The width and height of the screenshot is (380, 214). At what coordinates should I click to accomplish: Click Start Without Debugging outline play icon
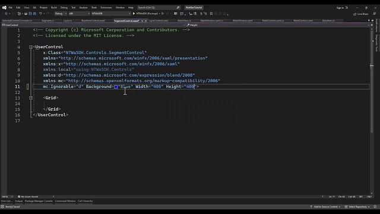[x=163, y=14]
